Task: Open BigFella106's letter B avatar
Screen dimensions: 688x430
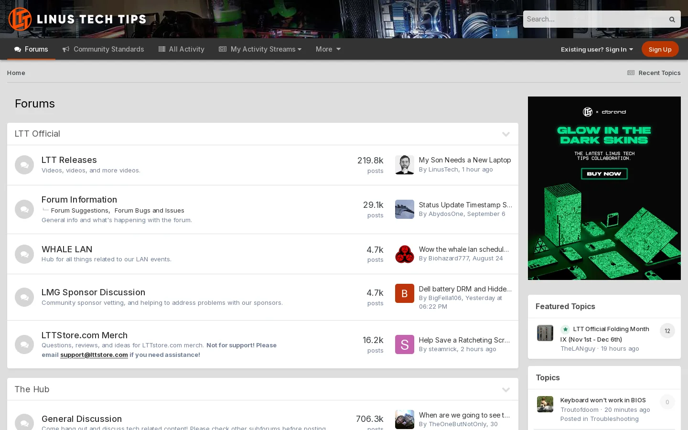Action: (x=405, y=293)
